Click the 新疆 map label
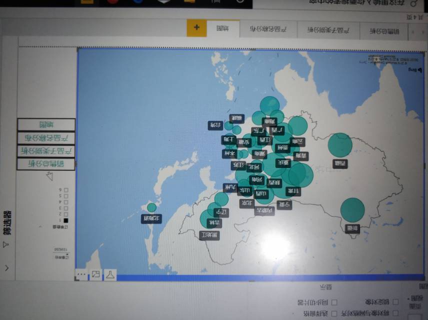This screenshot has width=428, height=320. click(x=352, y=229)
